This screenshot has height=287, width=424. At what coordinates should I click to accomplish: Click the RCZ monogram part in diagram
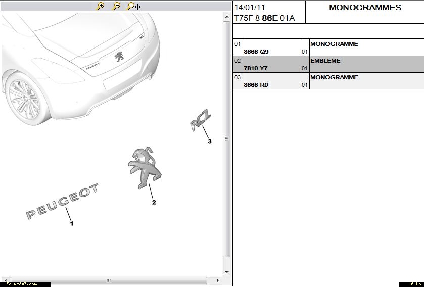pyautogui.click(x=200, y=122)
